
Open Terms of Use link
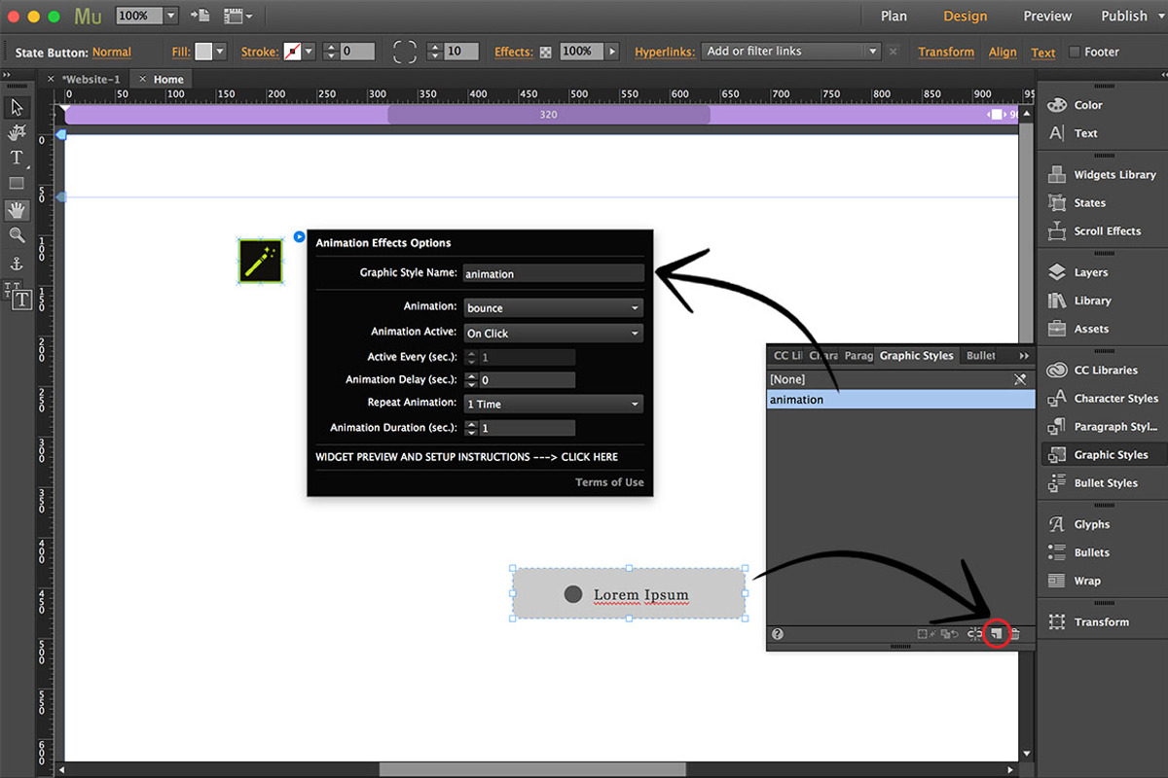[x=609, y=482]
